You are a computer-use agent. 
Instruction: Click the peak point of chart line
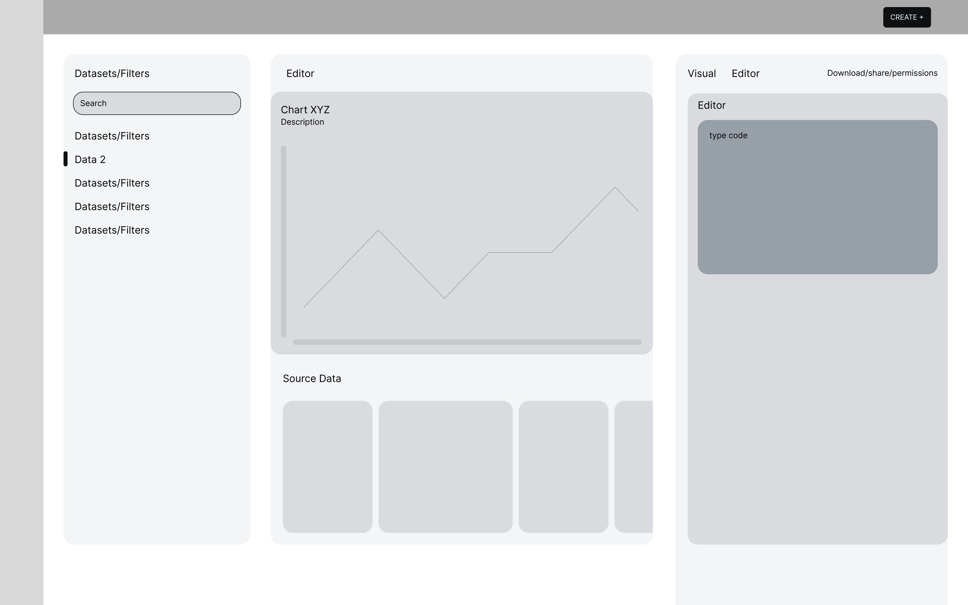[615, 187]
